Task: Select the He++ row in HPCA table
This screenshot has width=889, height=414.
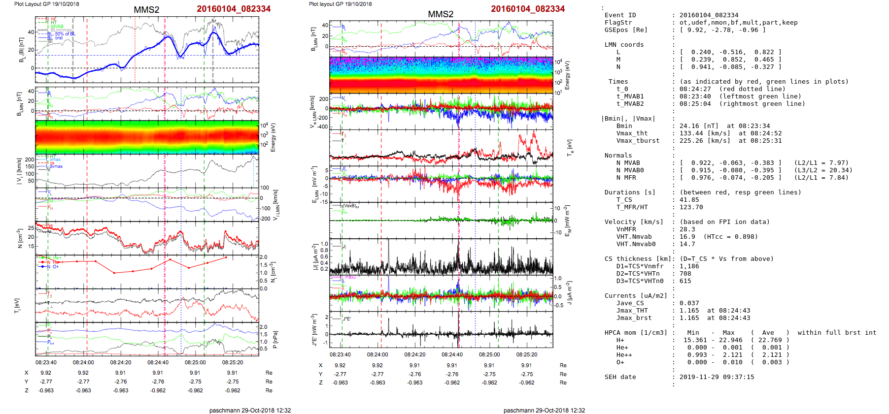Action: click(x=624, y=355)
